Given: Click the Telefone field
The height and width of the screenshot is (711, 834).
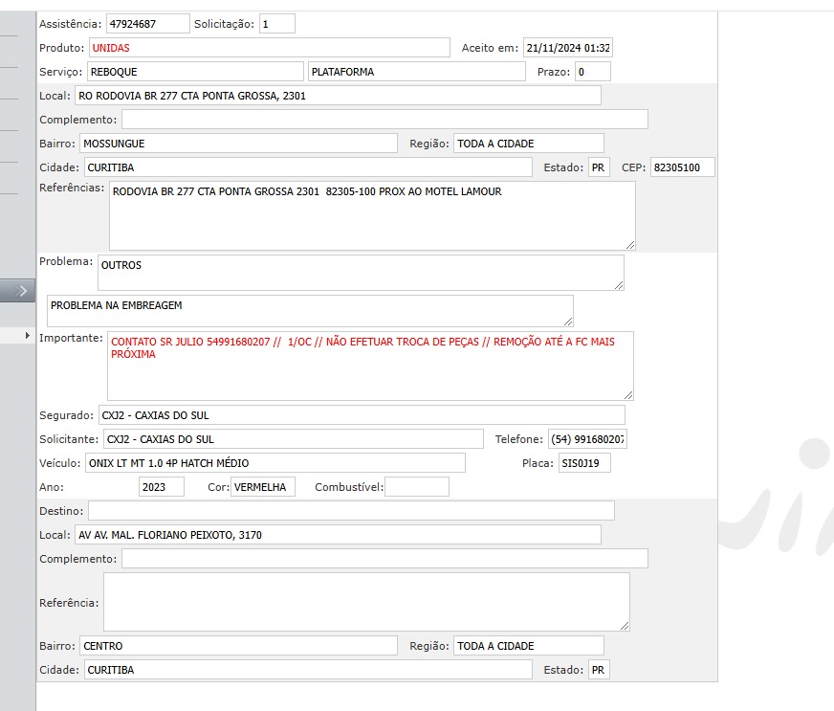Looking at the screenshot, I should tap(587, 439).
